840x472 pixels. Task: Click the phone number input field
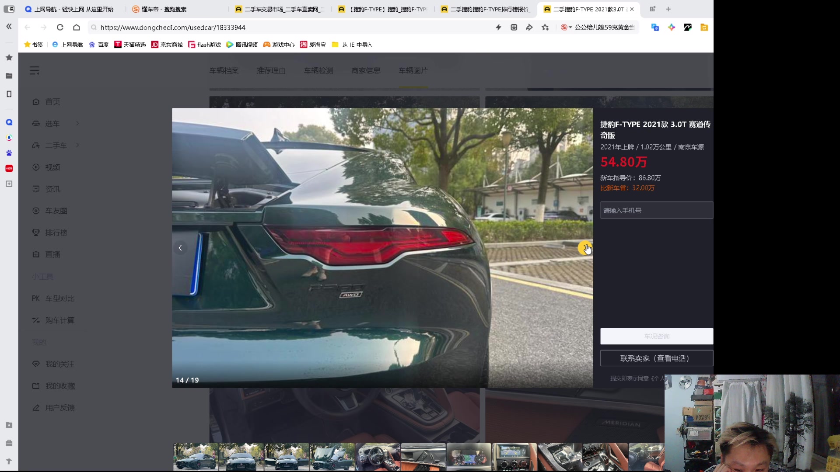coord(656,210)
